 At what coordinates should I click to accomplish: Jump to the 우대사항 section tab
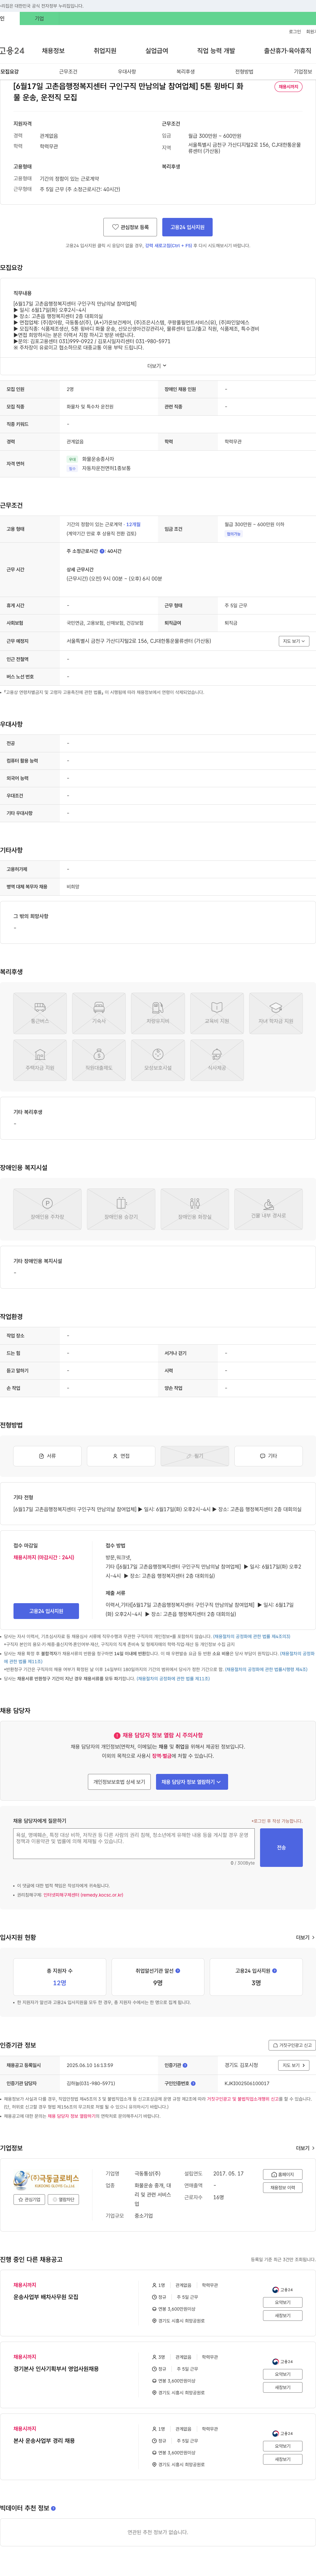pos(127,72)
